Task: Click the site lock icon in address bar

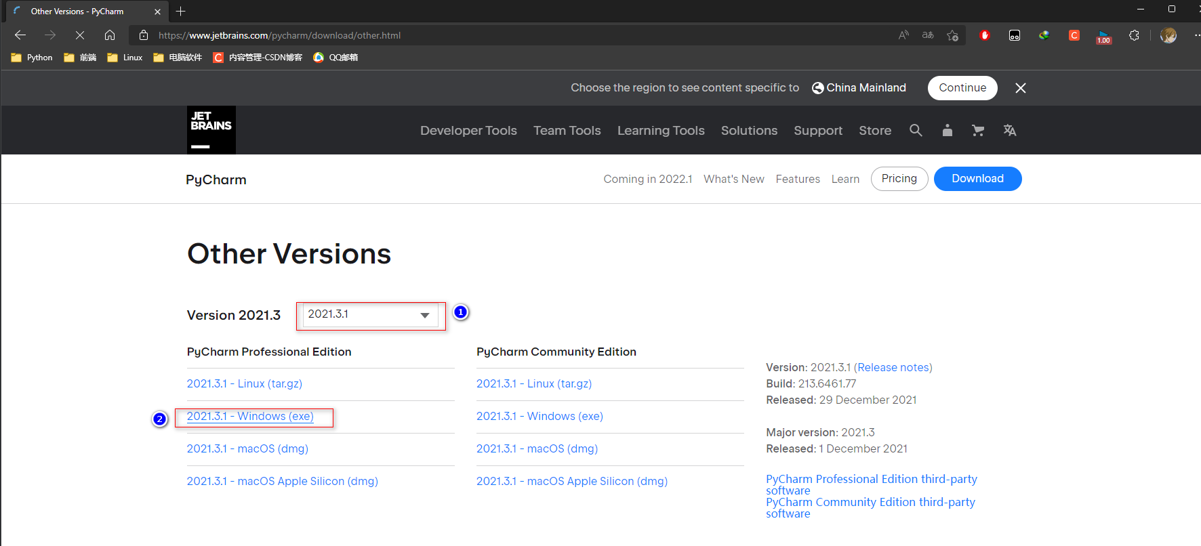Action: 144,35
